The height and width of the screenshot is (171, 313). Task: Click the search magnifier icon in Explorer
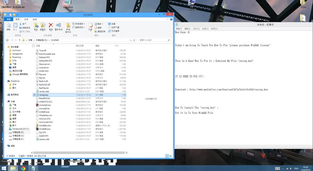(x=169, y=40)
